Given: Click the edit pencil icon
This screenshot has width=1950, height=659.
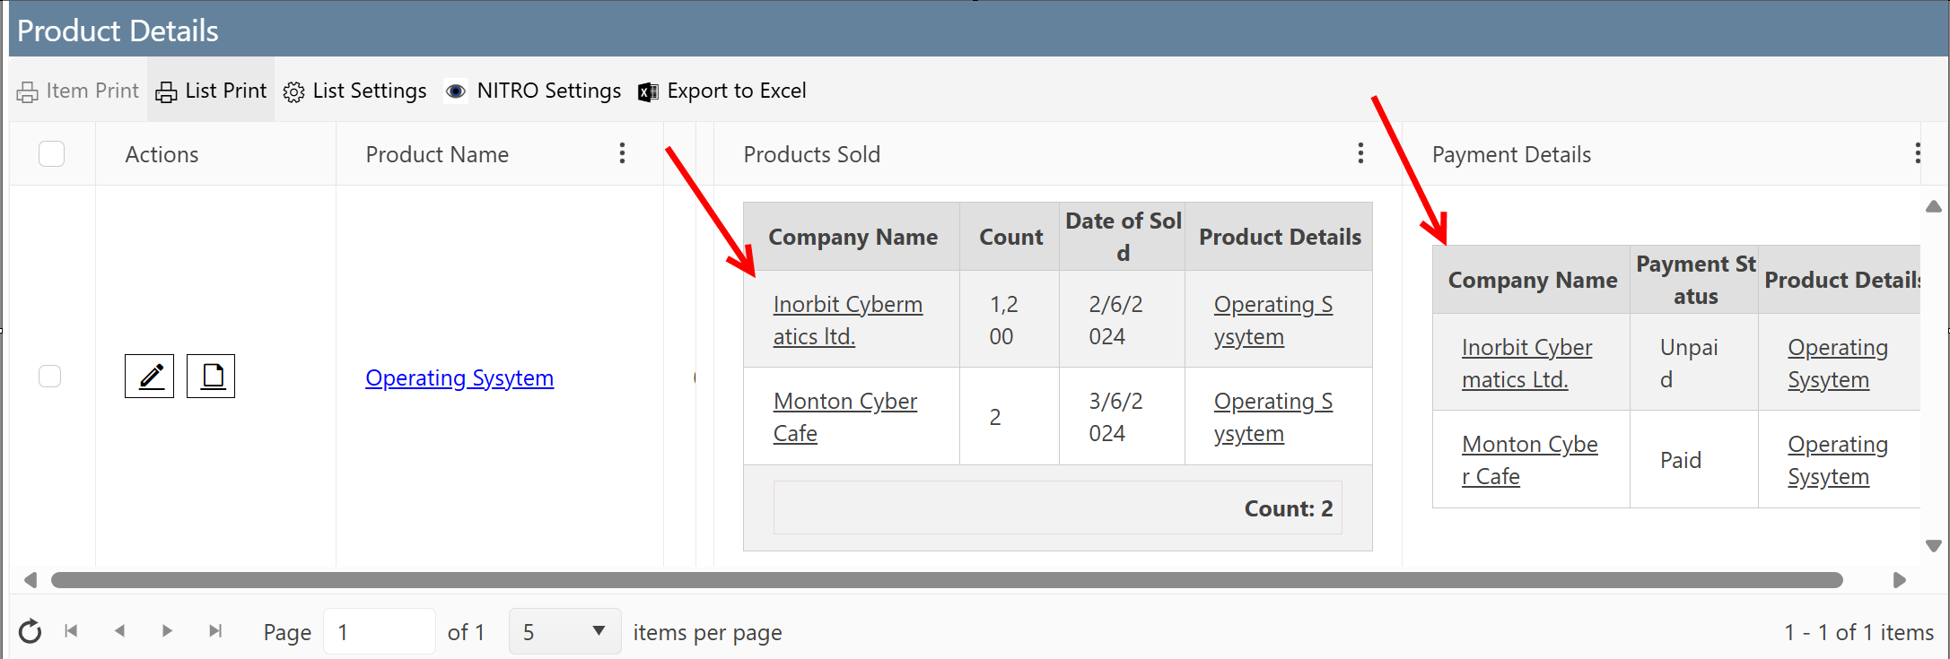Looking at the screenshot, I should pyautogui.click(x=149, y=376).
